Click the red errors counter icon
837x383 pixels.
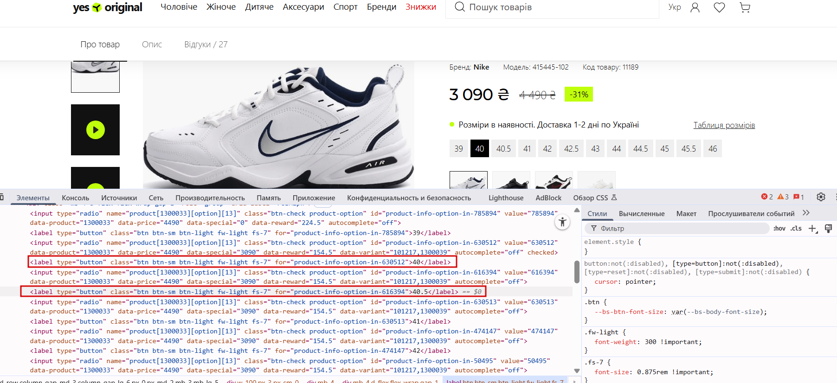coord(767,197)
